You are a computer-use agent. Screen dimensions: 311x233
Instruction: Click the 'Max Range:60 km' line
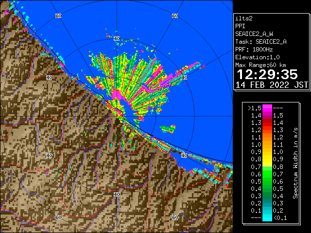point(260,65)
